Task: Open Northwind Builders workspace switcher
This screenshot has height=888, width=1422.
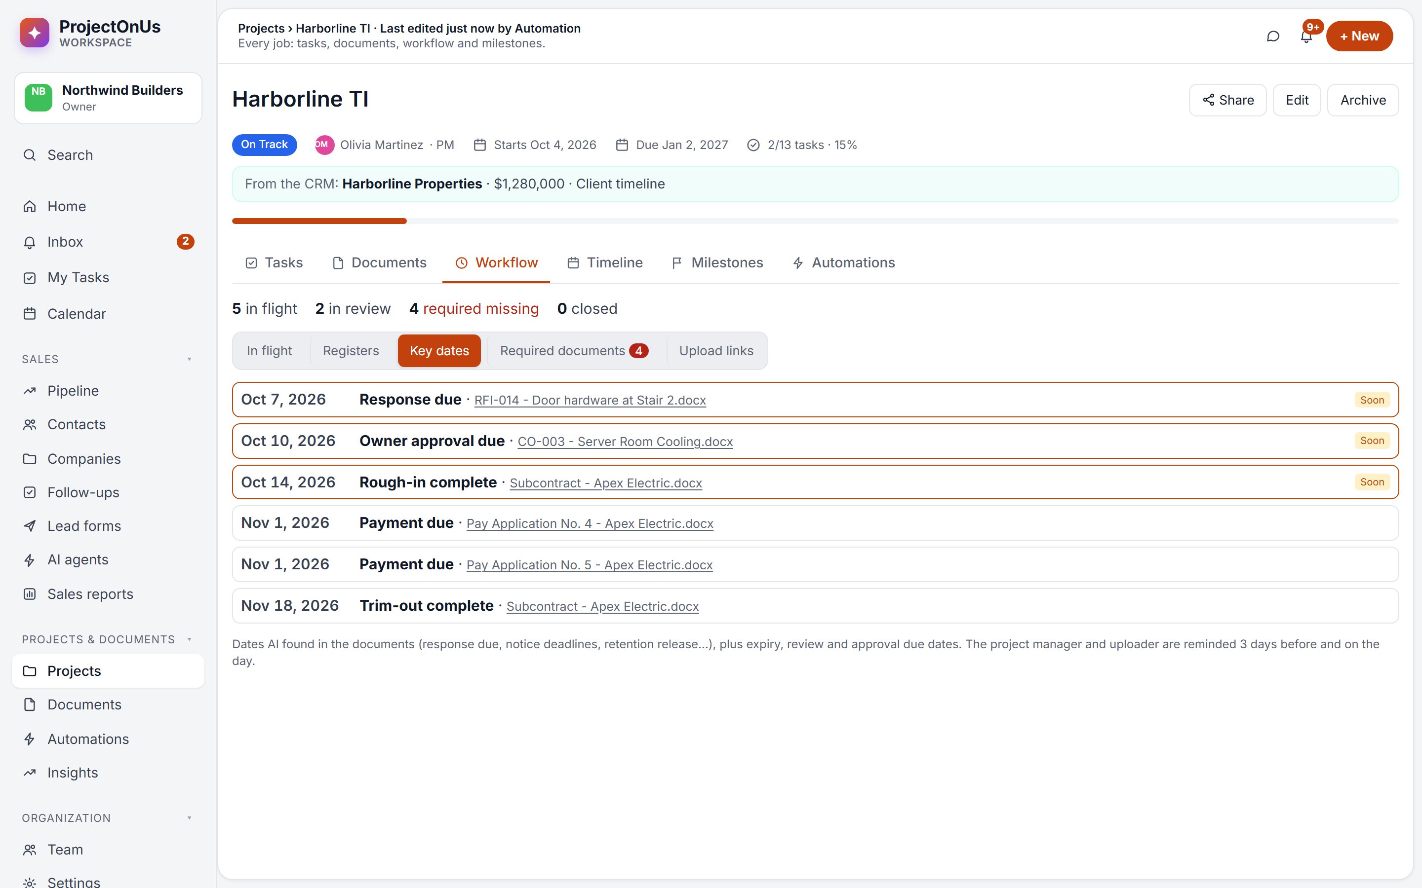Action: coord(108,98)
